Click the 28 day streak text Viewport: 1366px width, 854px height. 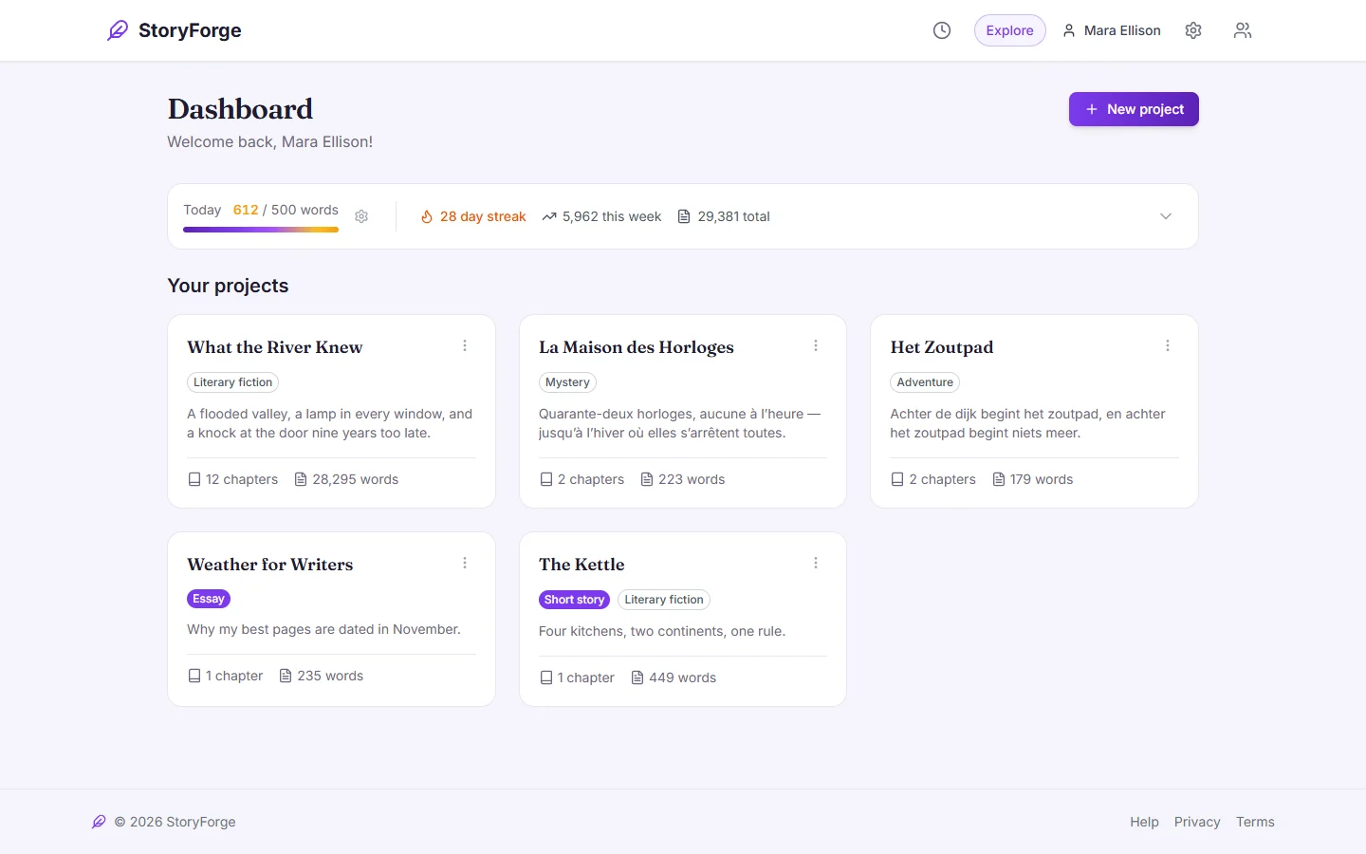point(483,216)
